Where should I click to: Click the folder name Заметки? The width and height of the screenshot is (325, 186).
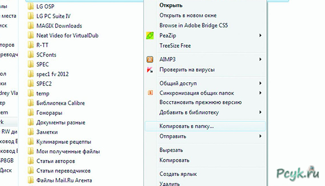click(47, 132)
